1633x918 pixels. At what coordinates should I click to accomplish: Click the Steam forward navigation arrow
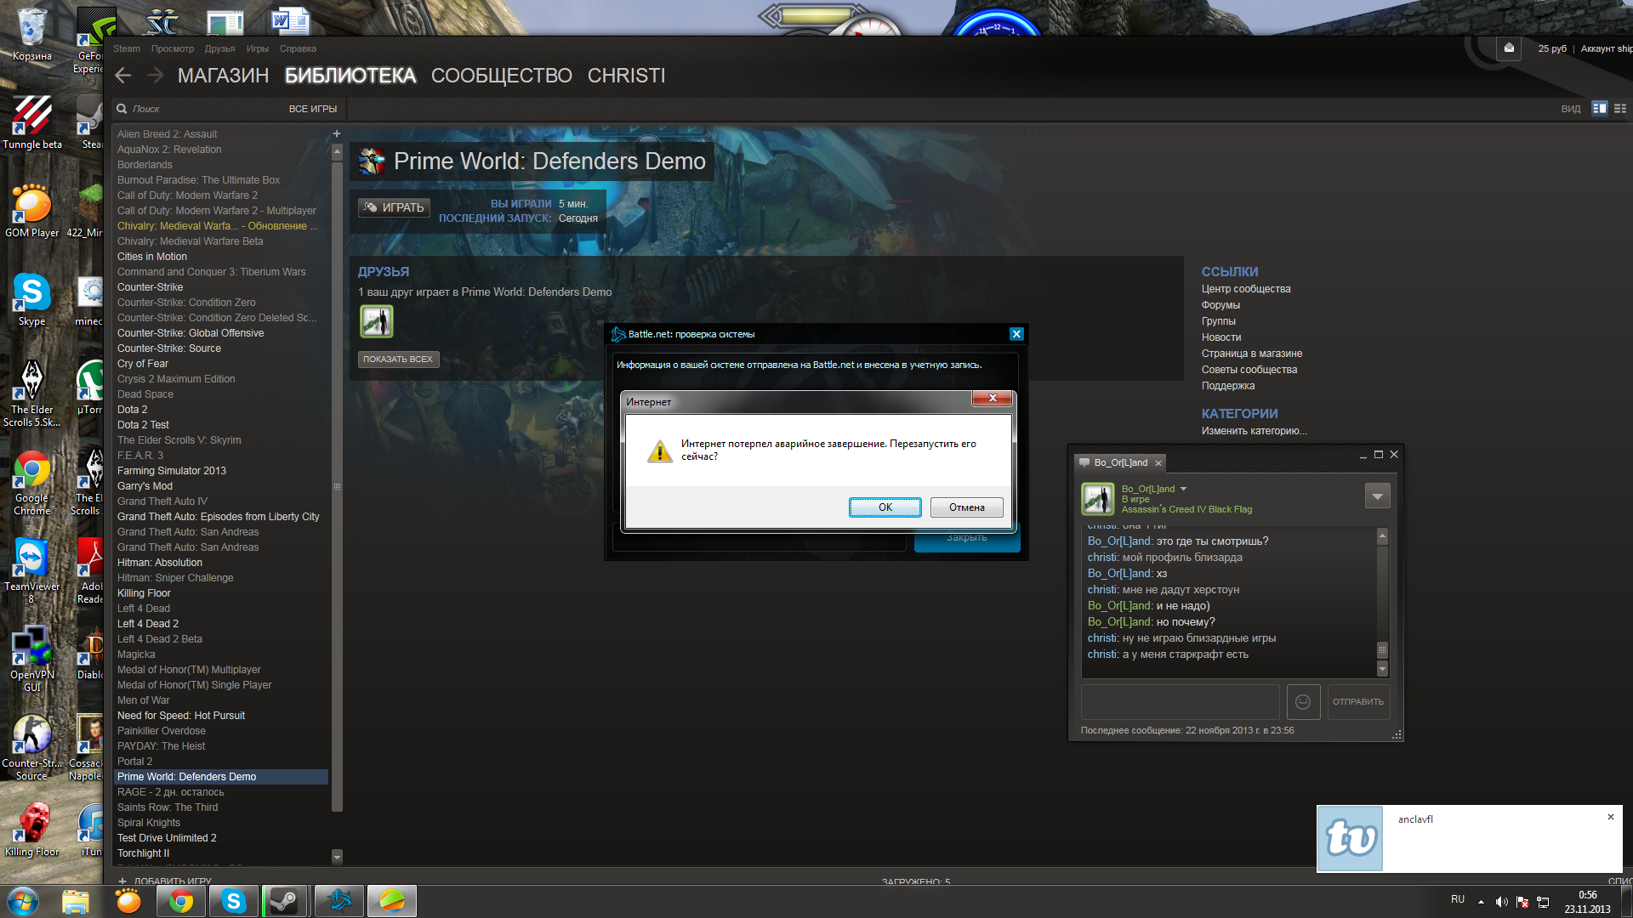pos(155,76)
